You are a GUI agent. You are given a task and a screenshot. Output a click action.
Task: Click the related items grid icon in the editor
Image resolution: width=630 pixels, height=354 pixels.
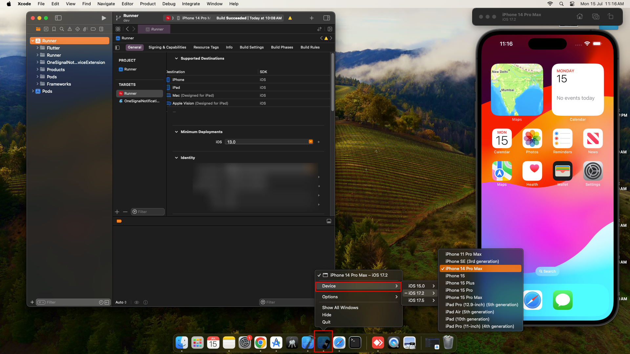[118, 29]
